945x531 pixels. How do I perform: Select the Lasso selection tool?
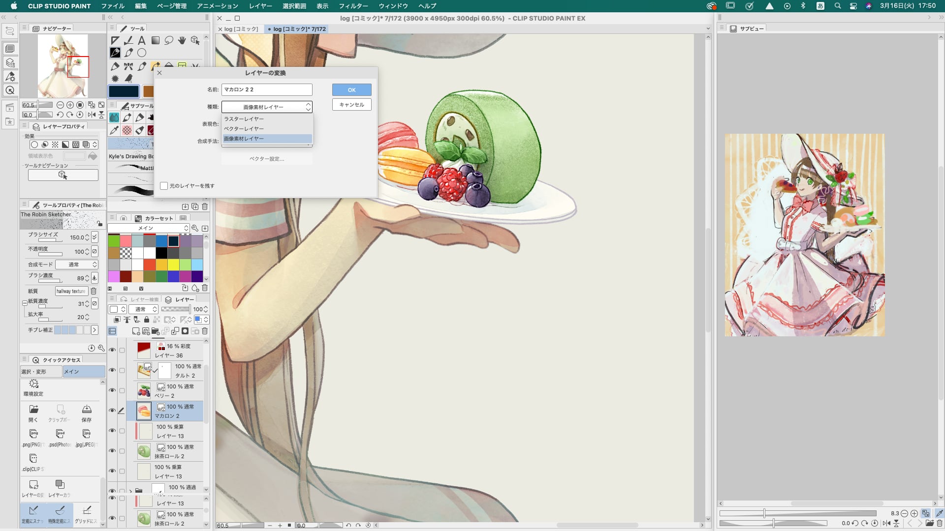tap(169, 40)
